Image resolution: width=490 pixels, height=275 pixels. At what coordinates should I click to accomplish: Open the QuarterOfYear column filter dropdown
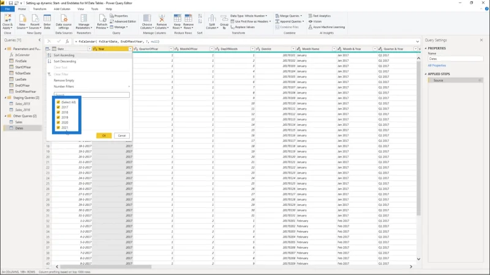pos(171,49)
